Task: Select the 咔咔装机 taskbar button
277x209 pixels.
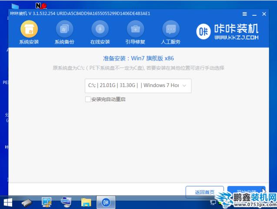Action: (106, 202)
